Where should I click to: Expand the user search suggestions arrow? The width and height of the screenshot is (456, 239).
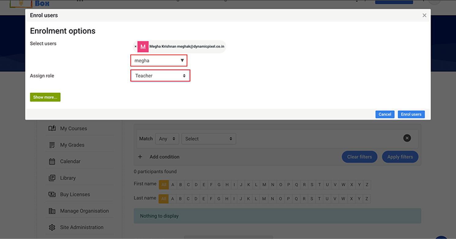click(x=182, y=61)
